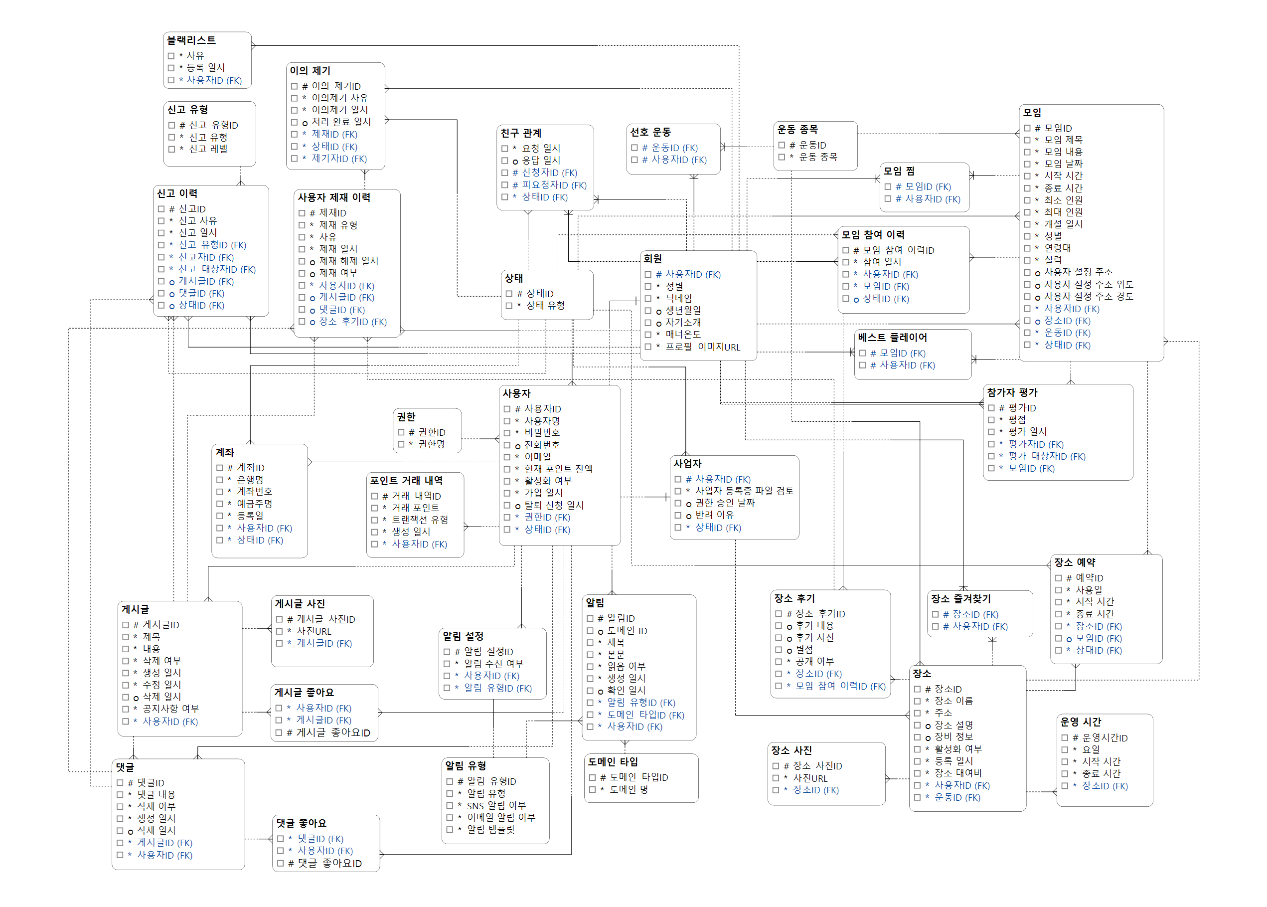Image resolution: width=1267 pixels, height=907 pixels.
Task: Select the 도메인 타입 entity header
Action: tap(612, 762)
